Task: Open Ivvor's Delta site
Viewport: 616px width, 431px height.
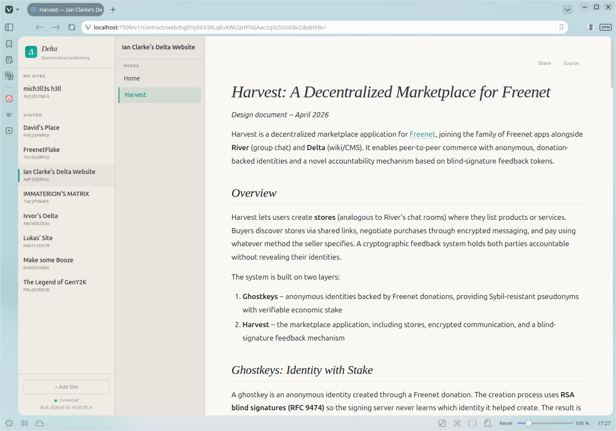Action: pyautogui.click(x=67, y=219)
